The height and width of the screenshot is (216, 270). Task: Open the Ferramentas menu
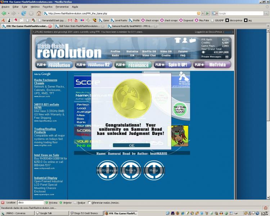(x=62, y=7)
